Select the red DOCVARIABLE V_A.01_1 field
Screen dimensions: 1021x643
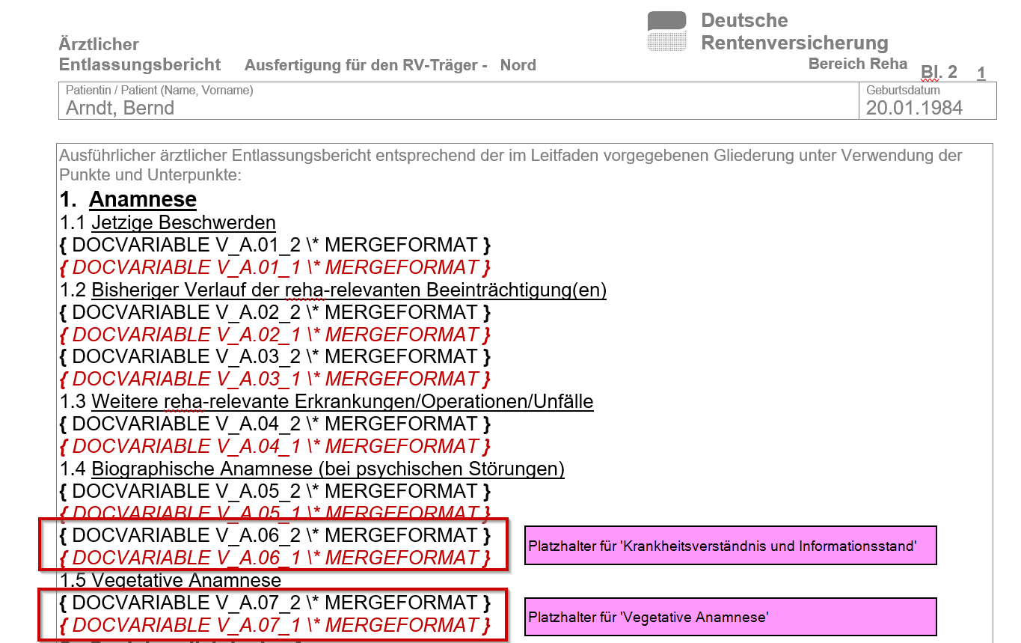(x=275, y=267)
